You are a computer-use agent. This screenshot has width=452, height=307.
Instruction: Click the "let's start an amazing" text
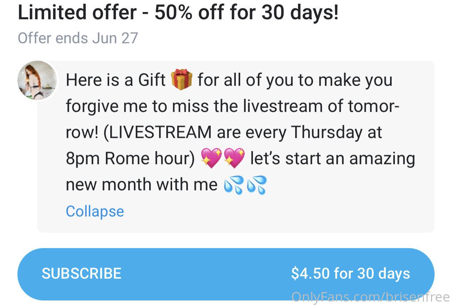332,159
